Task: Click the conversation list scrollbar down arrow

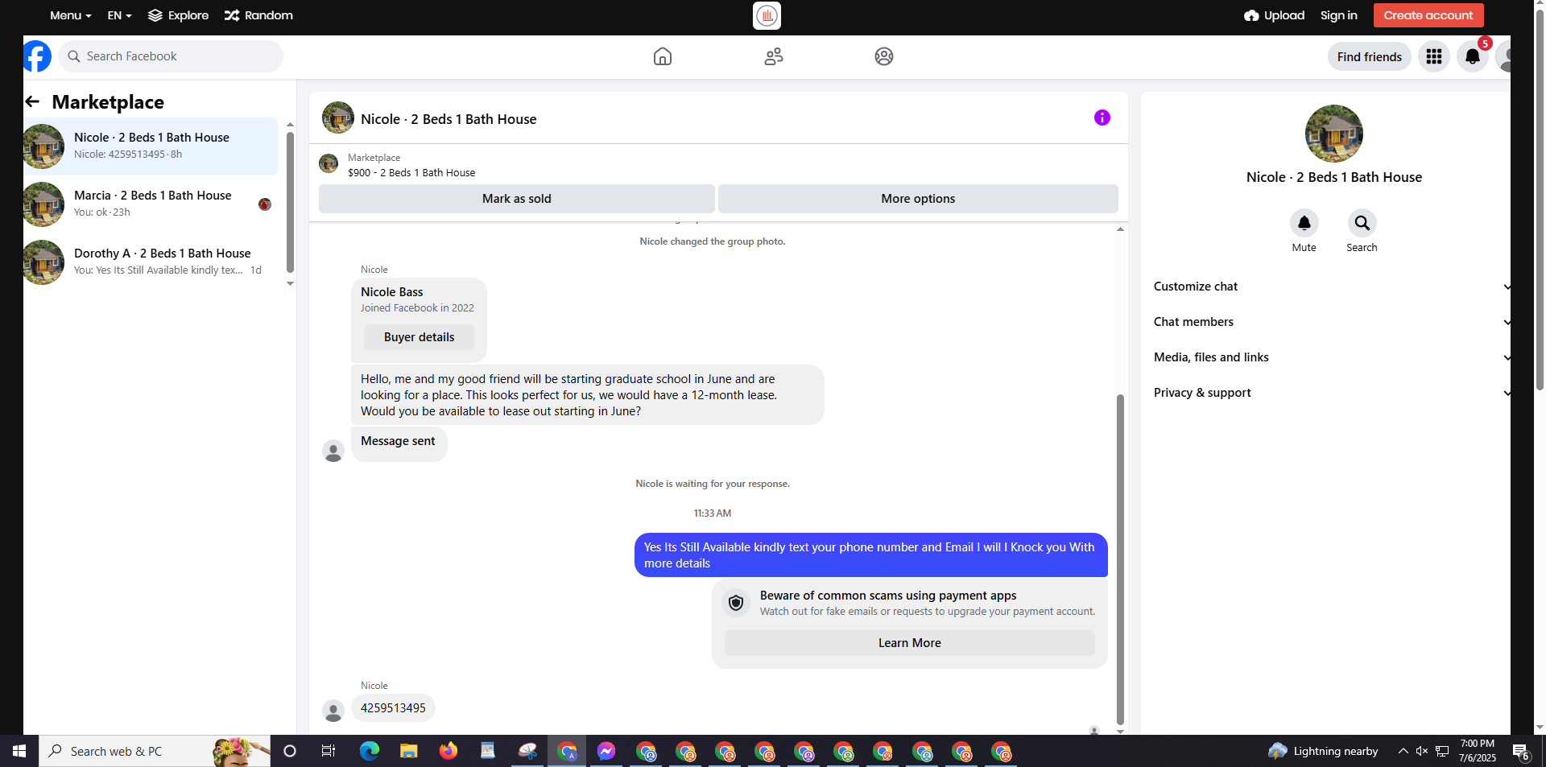Action: [x=290, y=283]
